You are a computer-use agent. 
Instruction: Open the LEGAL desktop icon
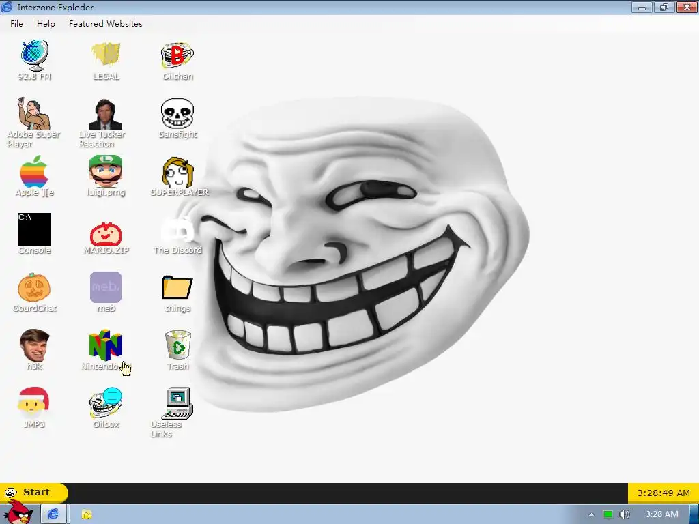coord(106,55)
